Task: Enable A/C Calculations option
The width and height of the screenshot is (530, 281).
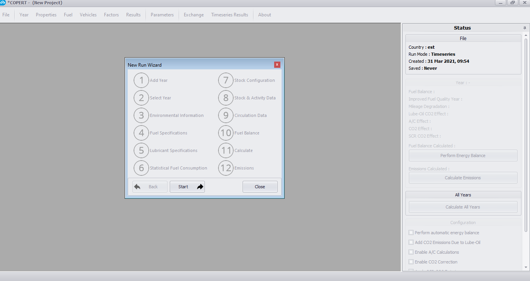Action: click(x=411, y=252)
